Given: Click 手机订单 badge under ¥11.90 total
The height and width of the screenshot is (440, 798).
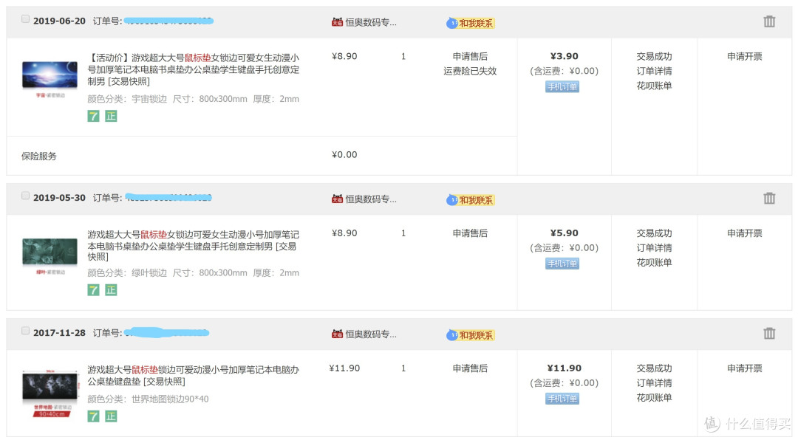Looking at the screenshot, I should click(562, 399).
